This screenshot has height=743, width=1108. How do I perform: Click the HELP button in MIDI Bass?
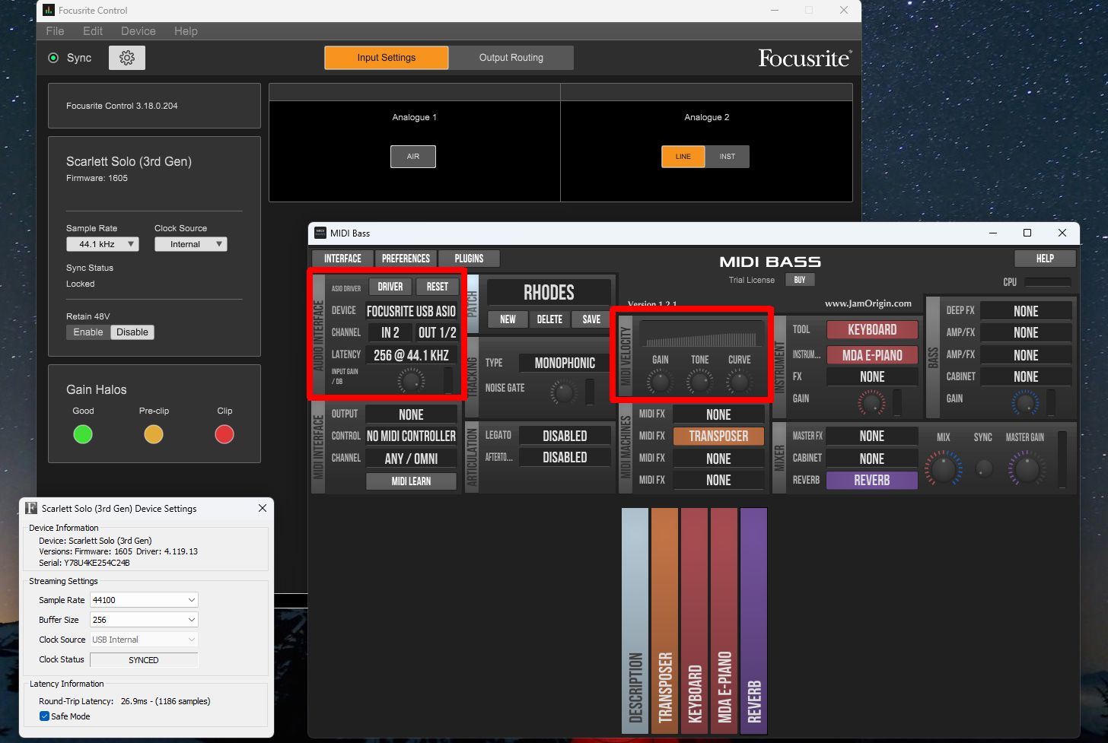point(1045,259)
